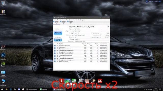Open the Корзина recycle bin desktop icon
Screen dimensions: 163x91
3,4
